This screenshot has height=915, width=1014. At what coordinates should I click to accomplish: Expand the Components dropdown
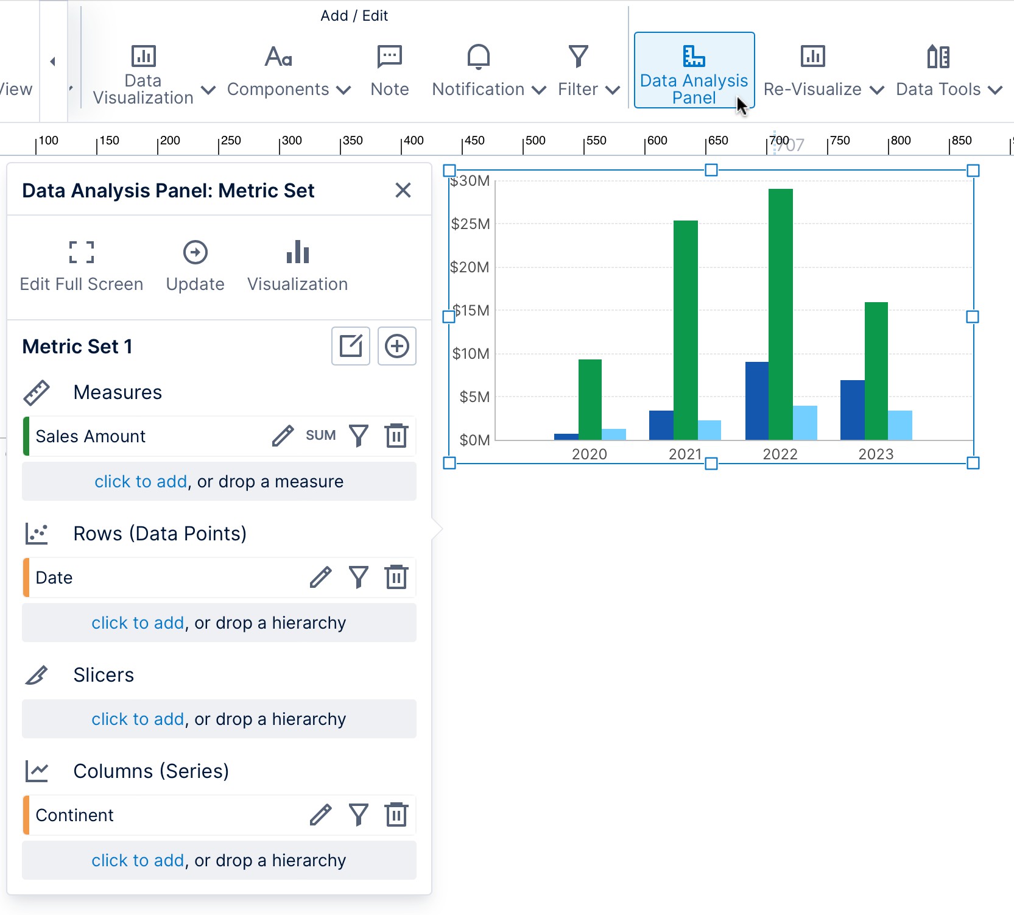click(x=343, y=90)
